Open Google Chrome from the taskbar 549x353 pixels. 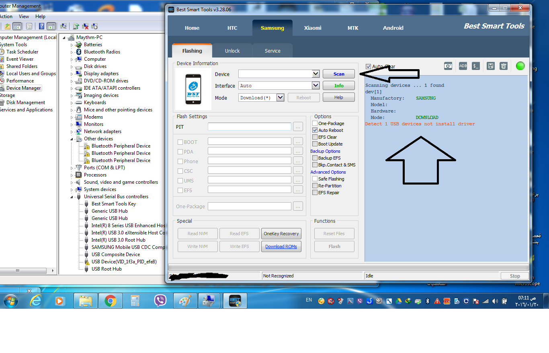point(111,301)
